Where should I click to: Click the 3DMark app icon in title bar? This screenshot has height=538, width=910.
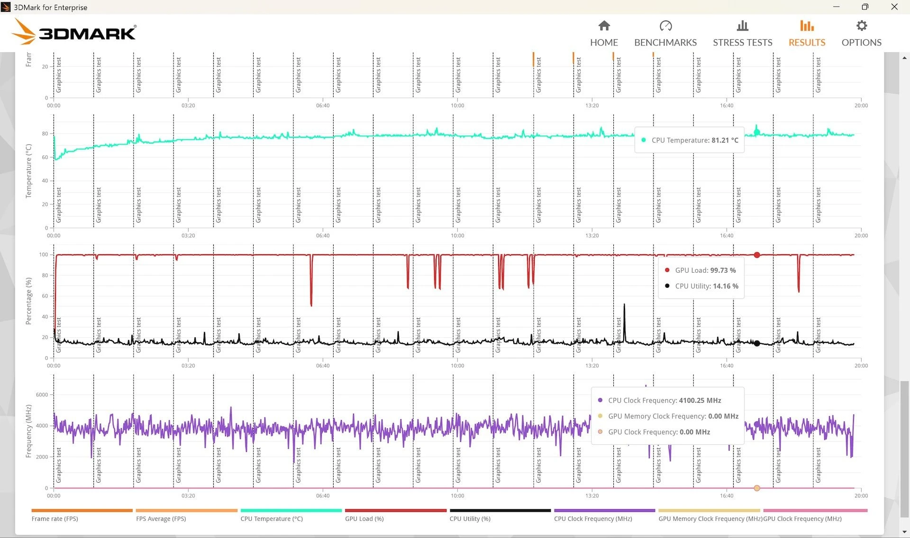click(6, 7)
